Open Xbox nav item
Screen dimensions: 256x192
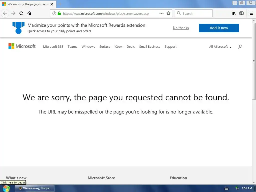point(118,47)
